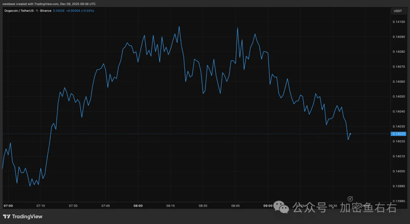
Task: Click the +0.00004 (+0.03%) change value
Action: [80, 11]
